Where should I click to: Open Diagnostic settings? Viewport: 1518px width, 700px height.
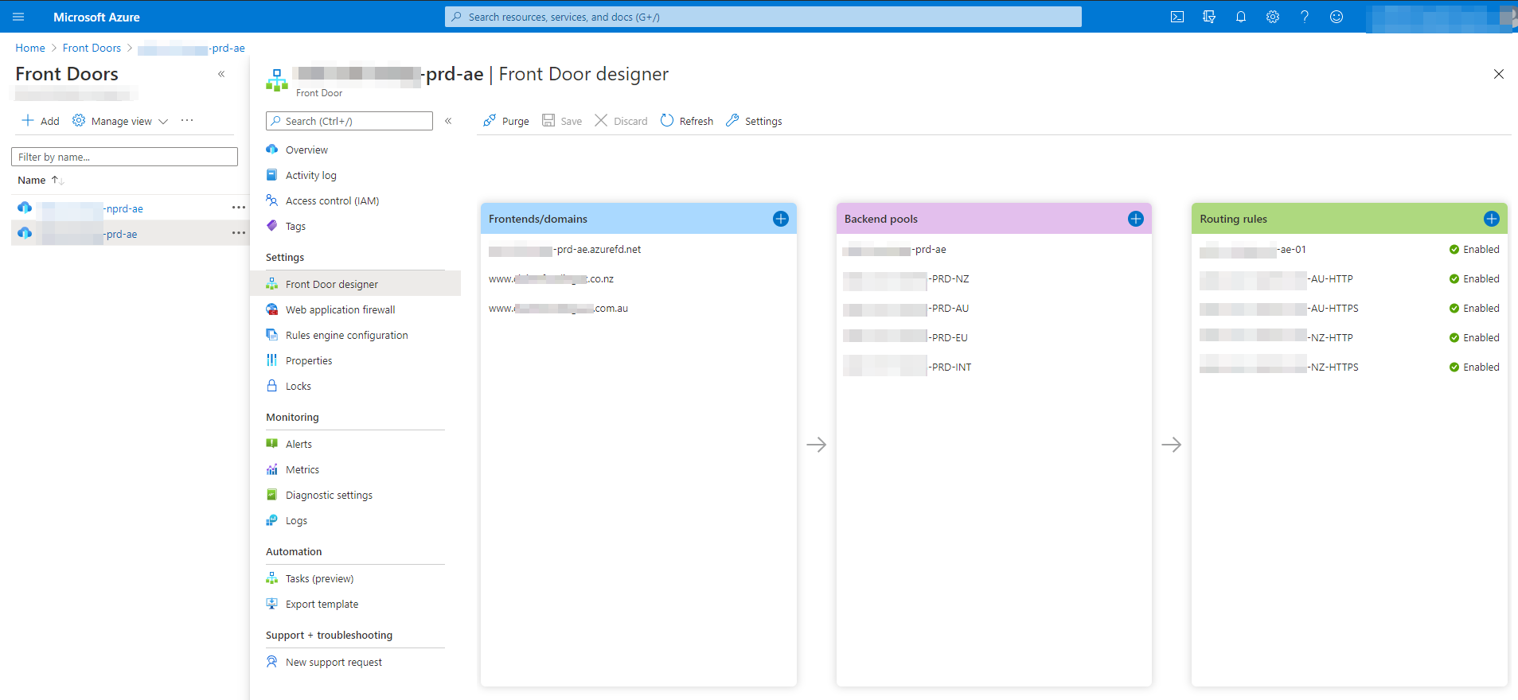click(329, 495)
